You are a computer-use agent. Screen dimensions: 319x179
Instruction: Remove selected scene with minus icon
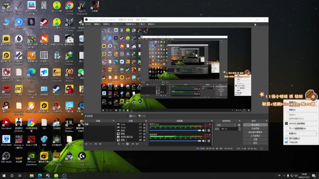pyautogui.click(x=91, y=144)
